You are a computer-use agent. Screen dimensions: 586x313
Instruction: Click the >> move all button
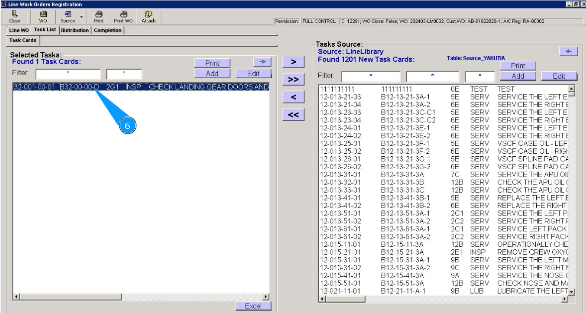pos(293,79)
